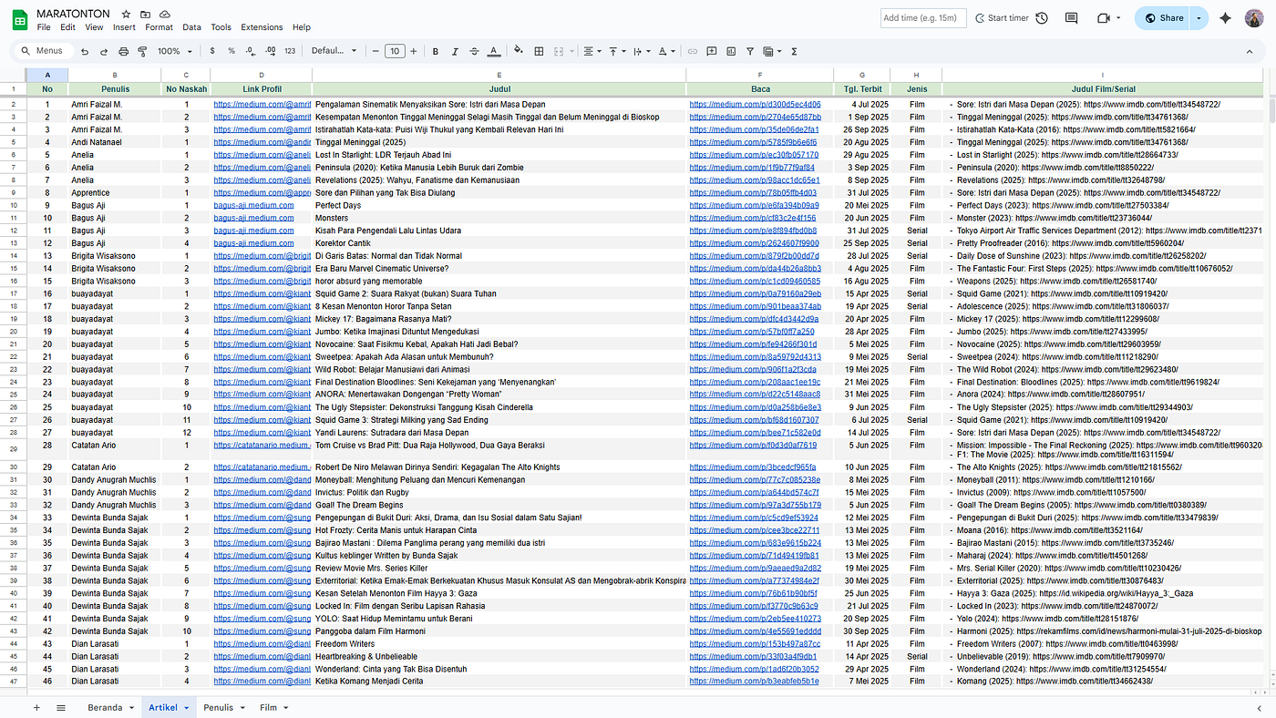Image resolution: width=1276 pixels, height=718 pixels.
Task: Select the Judul column header cell
Action: click(499, 89)
